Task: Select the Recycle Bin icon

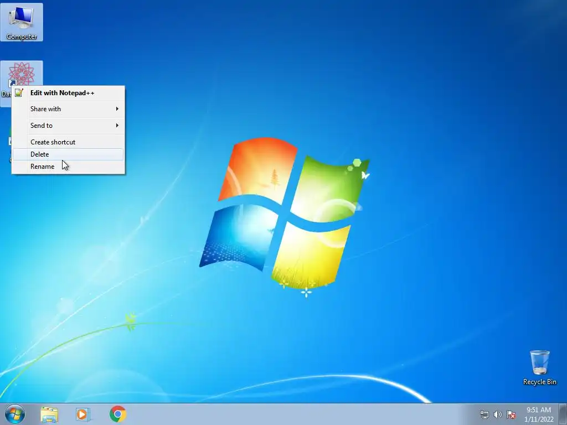Action: click(x=539, y=367)
